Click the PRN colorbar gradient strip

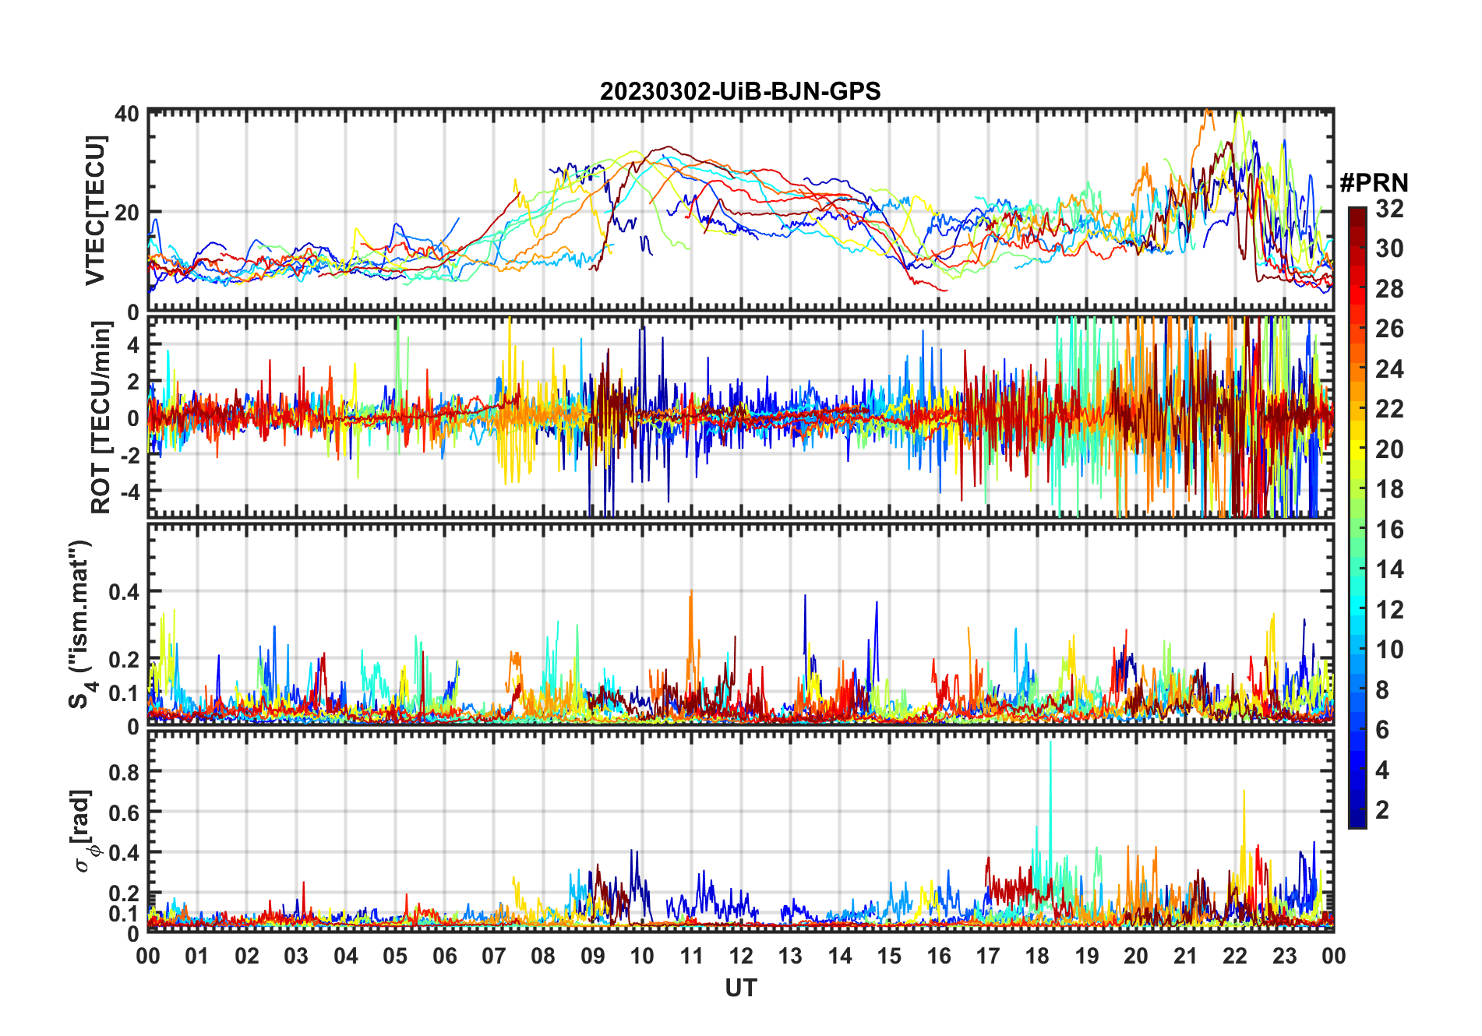[x=1357, y=517]
